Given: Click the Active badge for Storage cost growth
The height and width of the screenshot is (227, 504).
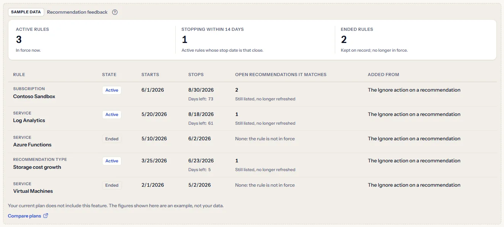Looking at the screenshot, I should point(112,161).
